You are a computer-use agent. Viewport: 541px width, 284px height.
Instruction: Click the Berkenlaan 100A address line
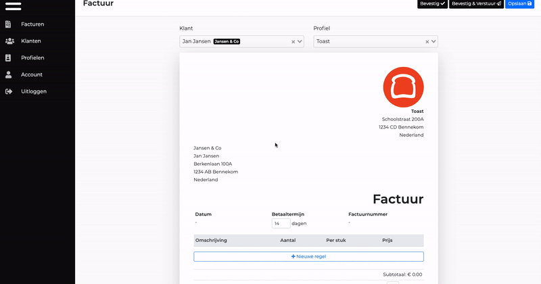coord(213,164)
